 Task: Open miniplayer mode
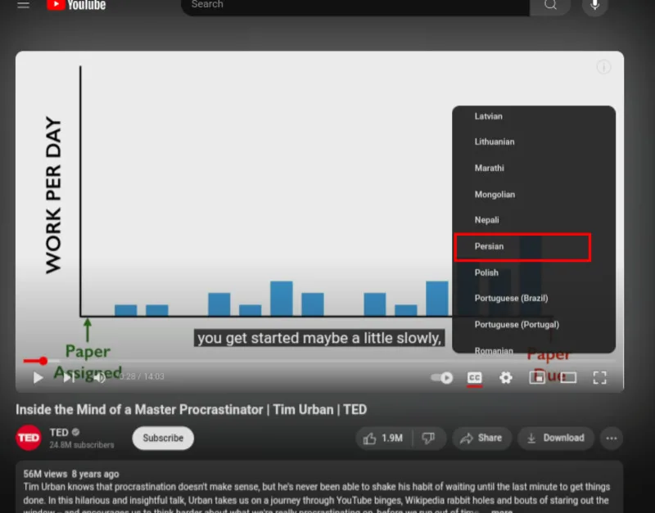pos(537,378)
